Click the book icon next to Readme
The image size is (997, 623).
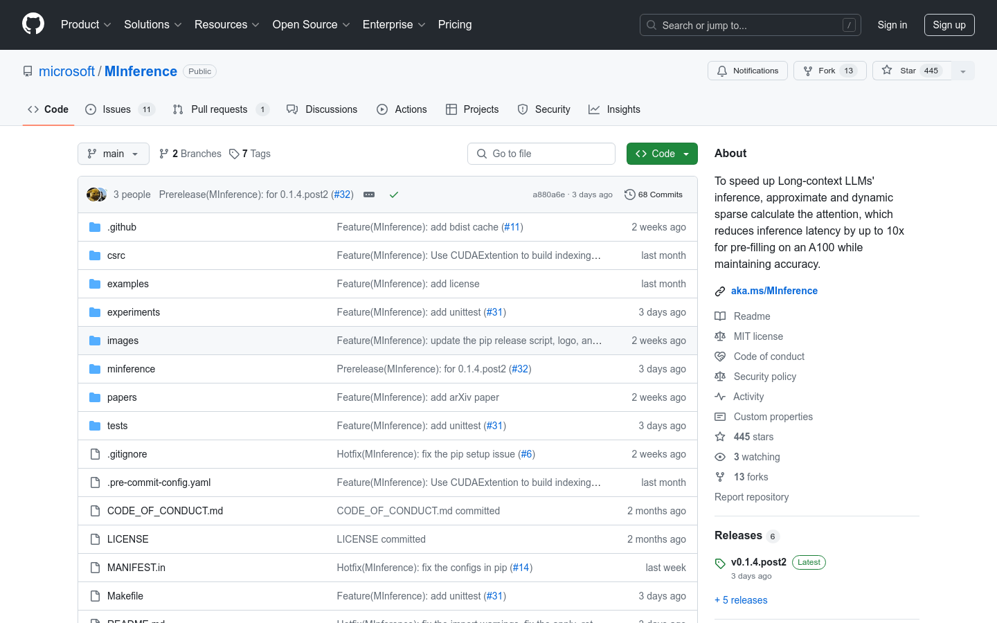coord(720,316)
